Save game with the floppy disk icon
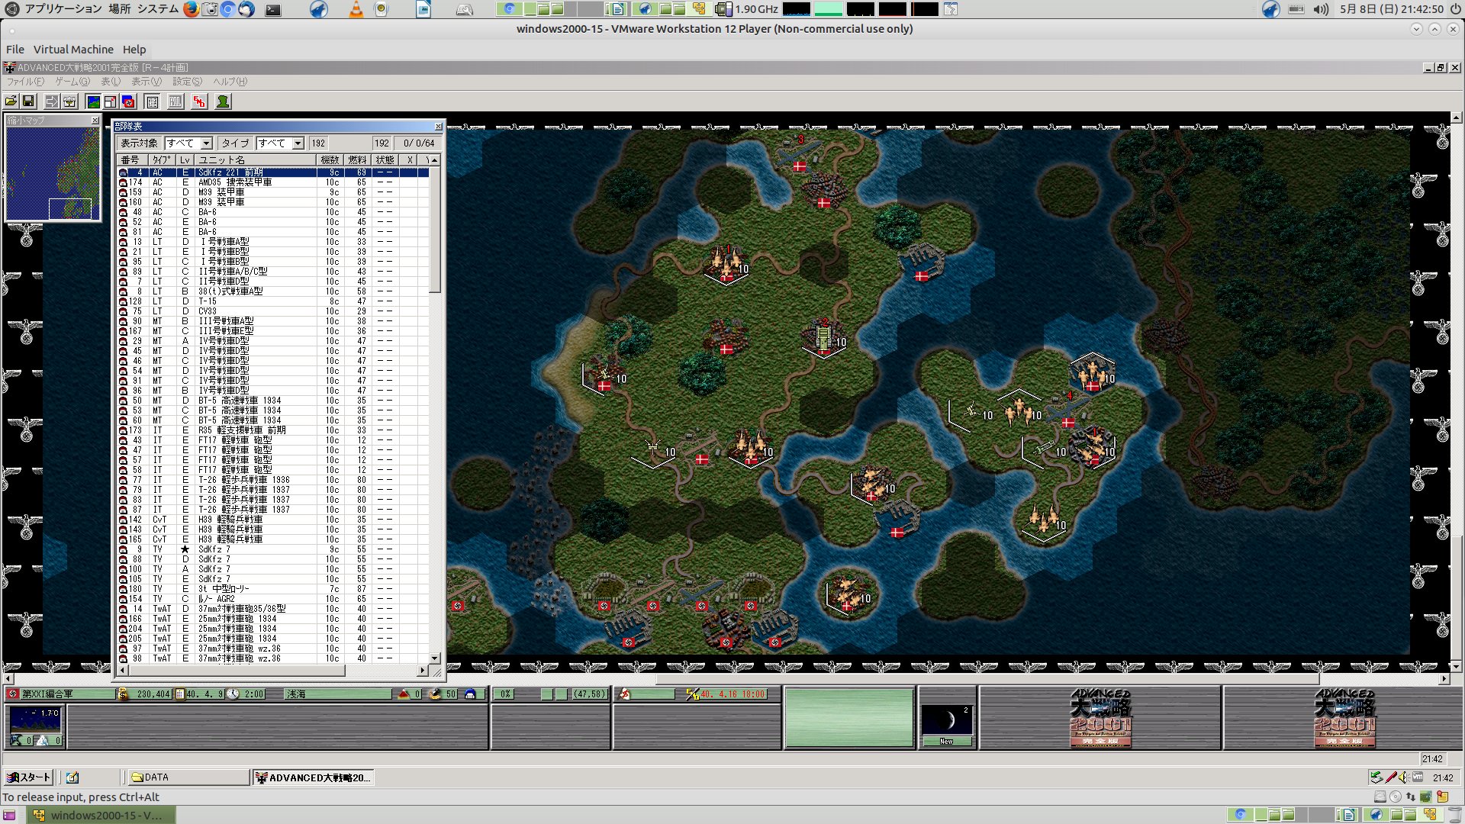Image resolution: width=1465 pixels, height=824 pixels. [28, 101]
